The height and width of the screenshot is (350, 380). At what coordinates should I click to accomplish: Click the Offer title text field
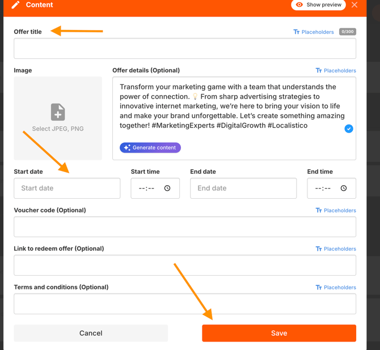pyautogui.click(x=185, y=49)
